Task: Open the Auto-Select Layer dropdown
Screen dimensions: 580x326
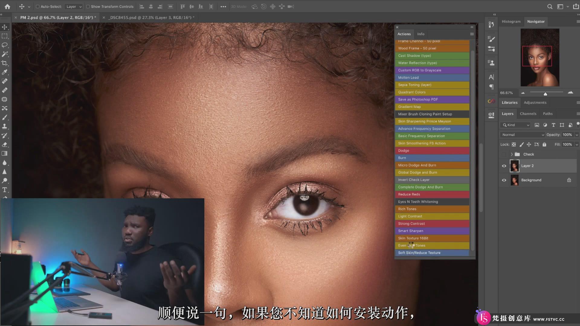Action: (x=74, y=6)
